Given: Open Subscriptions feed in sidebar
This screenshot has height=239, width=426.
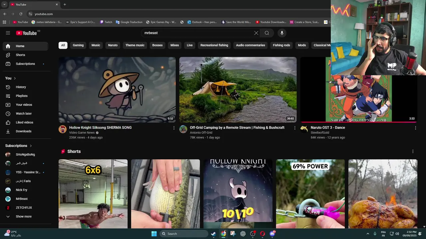Looking at the screenshot, I should pos(25,64).
